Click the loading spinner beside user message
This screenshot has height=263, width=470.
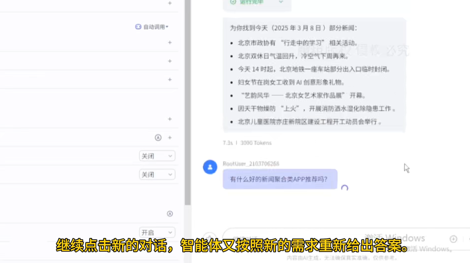tap(344, 188)
